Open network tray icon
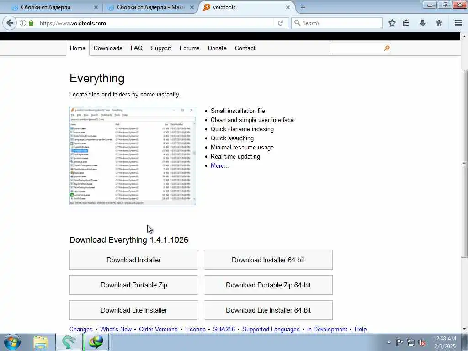Screen dimensions: 468x351 click(x=411, y=343)
